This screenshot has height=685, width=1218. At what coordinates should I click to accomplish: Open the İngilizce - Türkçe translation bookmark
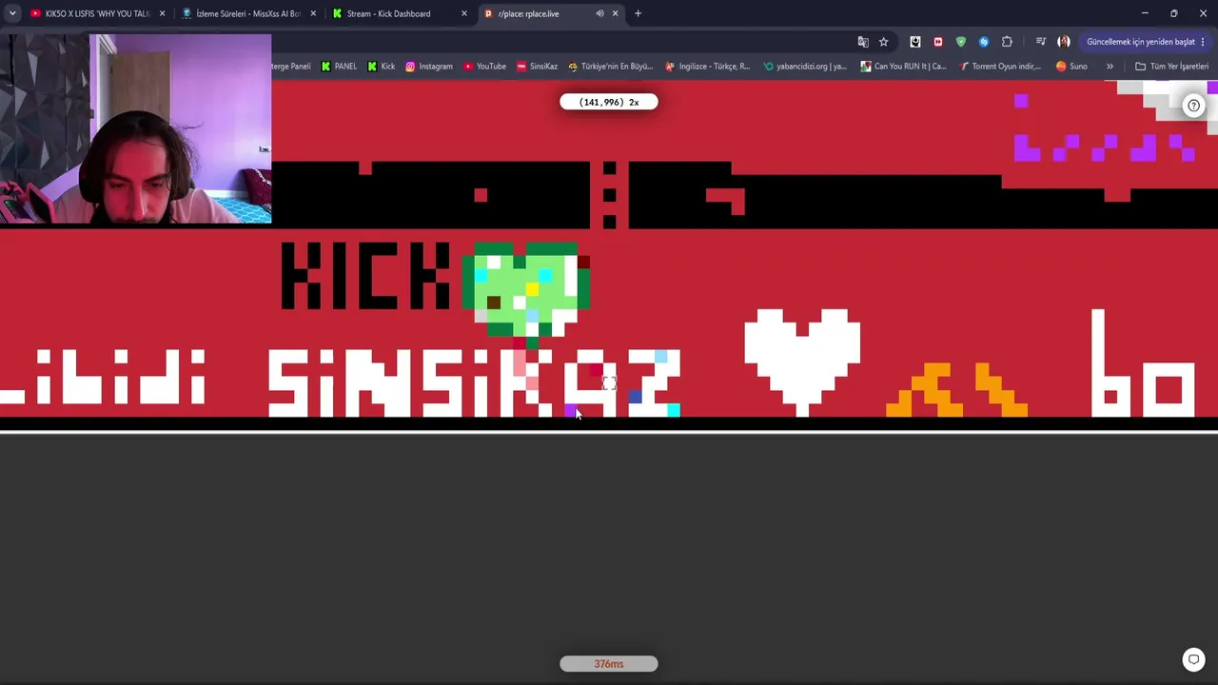coord(707,67)
